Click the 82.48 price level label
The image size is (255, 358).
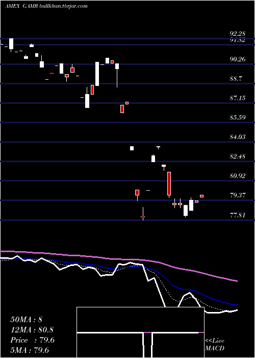(238, 156)
